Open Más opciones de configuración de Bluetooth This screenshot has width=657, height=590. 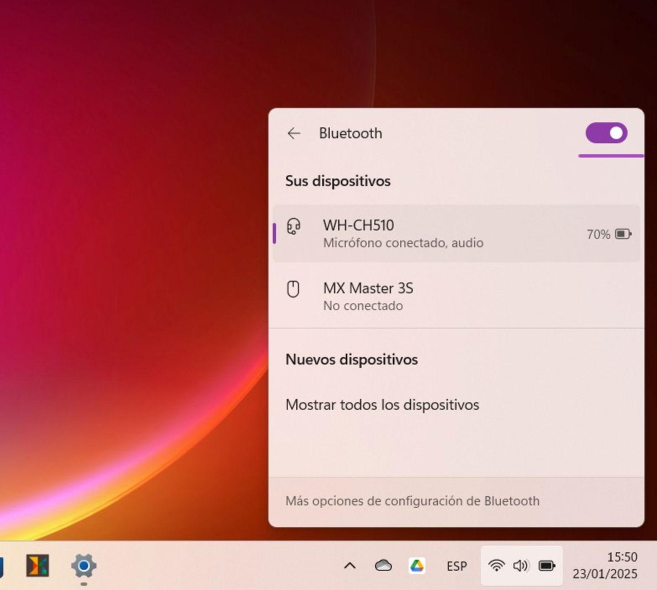coord(412,501)
